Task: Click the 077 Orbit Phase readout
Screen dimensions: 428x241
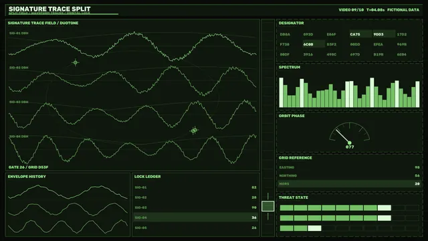Action: (x=350, y=147)
